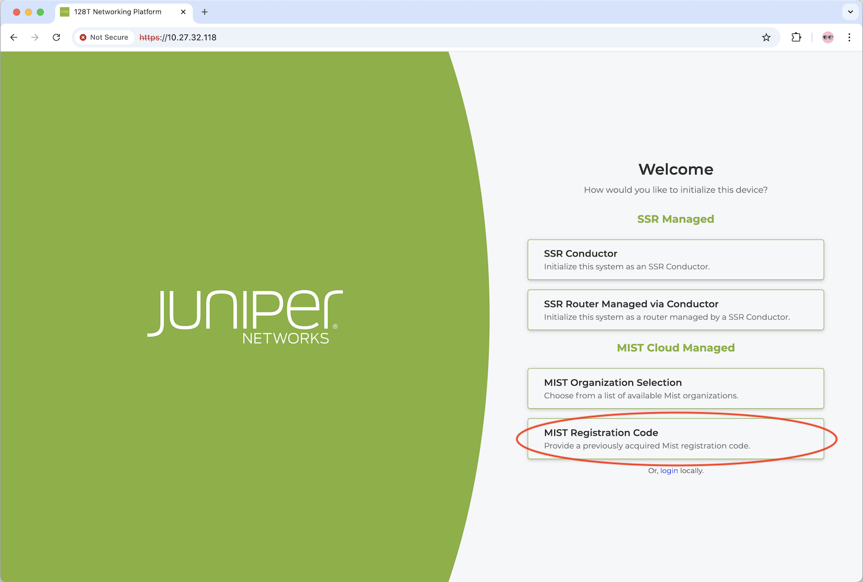The height and width of the screenshot is (582, 863).
Task: Expand the tab search dropdown arrow
Action: (x=849, y=12)
